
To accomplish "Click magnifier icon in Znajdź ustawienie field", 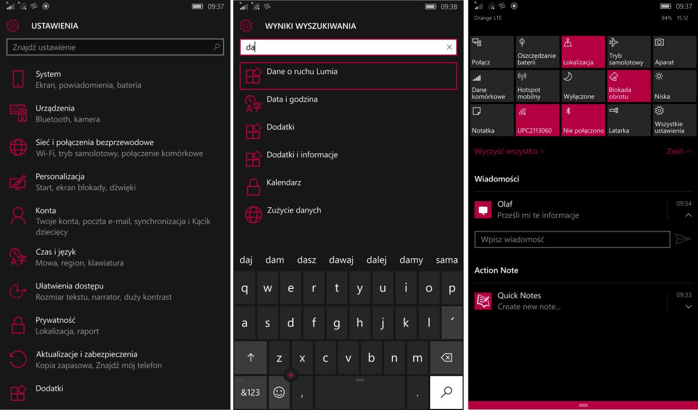I will 216,47.
